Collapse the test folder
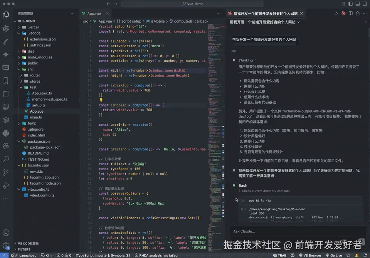Viewport: 370px width, 258px height. pos(21,87)
